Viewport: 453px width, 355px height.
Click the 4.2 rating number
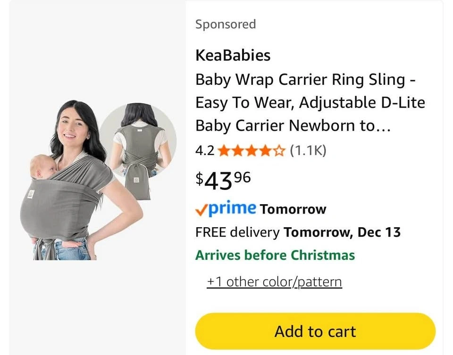[x=204, y=151]
